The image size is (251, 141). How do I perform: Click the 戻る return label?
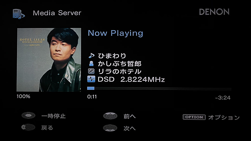(x=47, y=128)
